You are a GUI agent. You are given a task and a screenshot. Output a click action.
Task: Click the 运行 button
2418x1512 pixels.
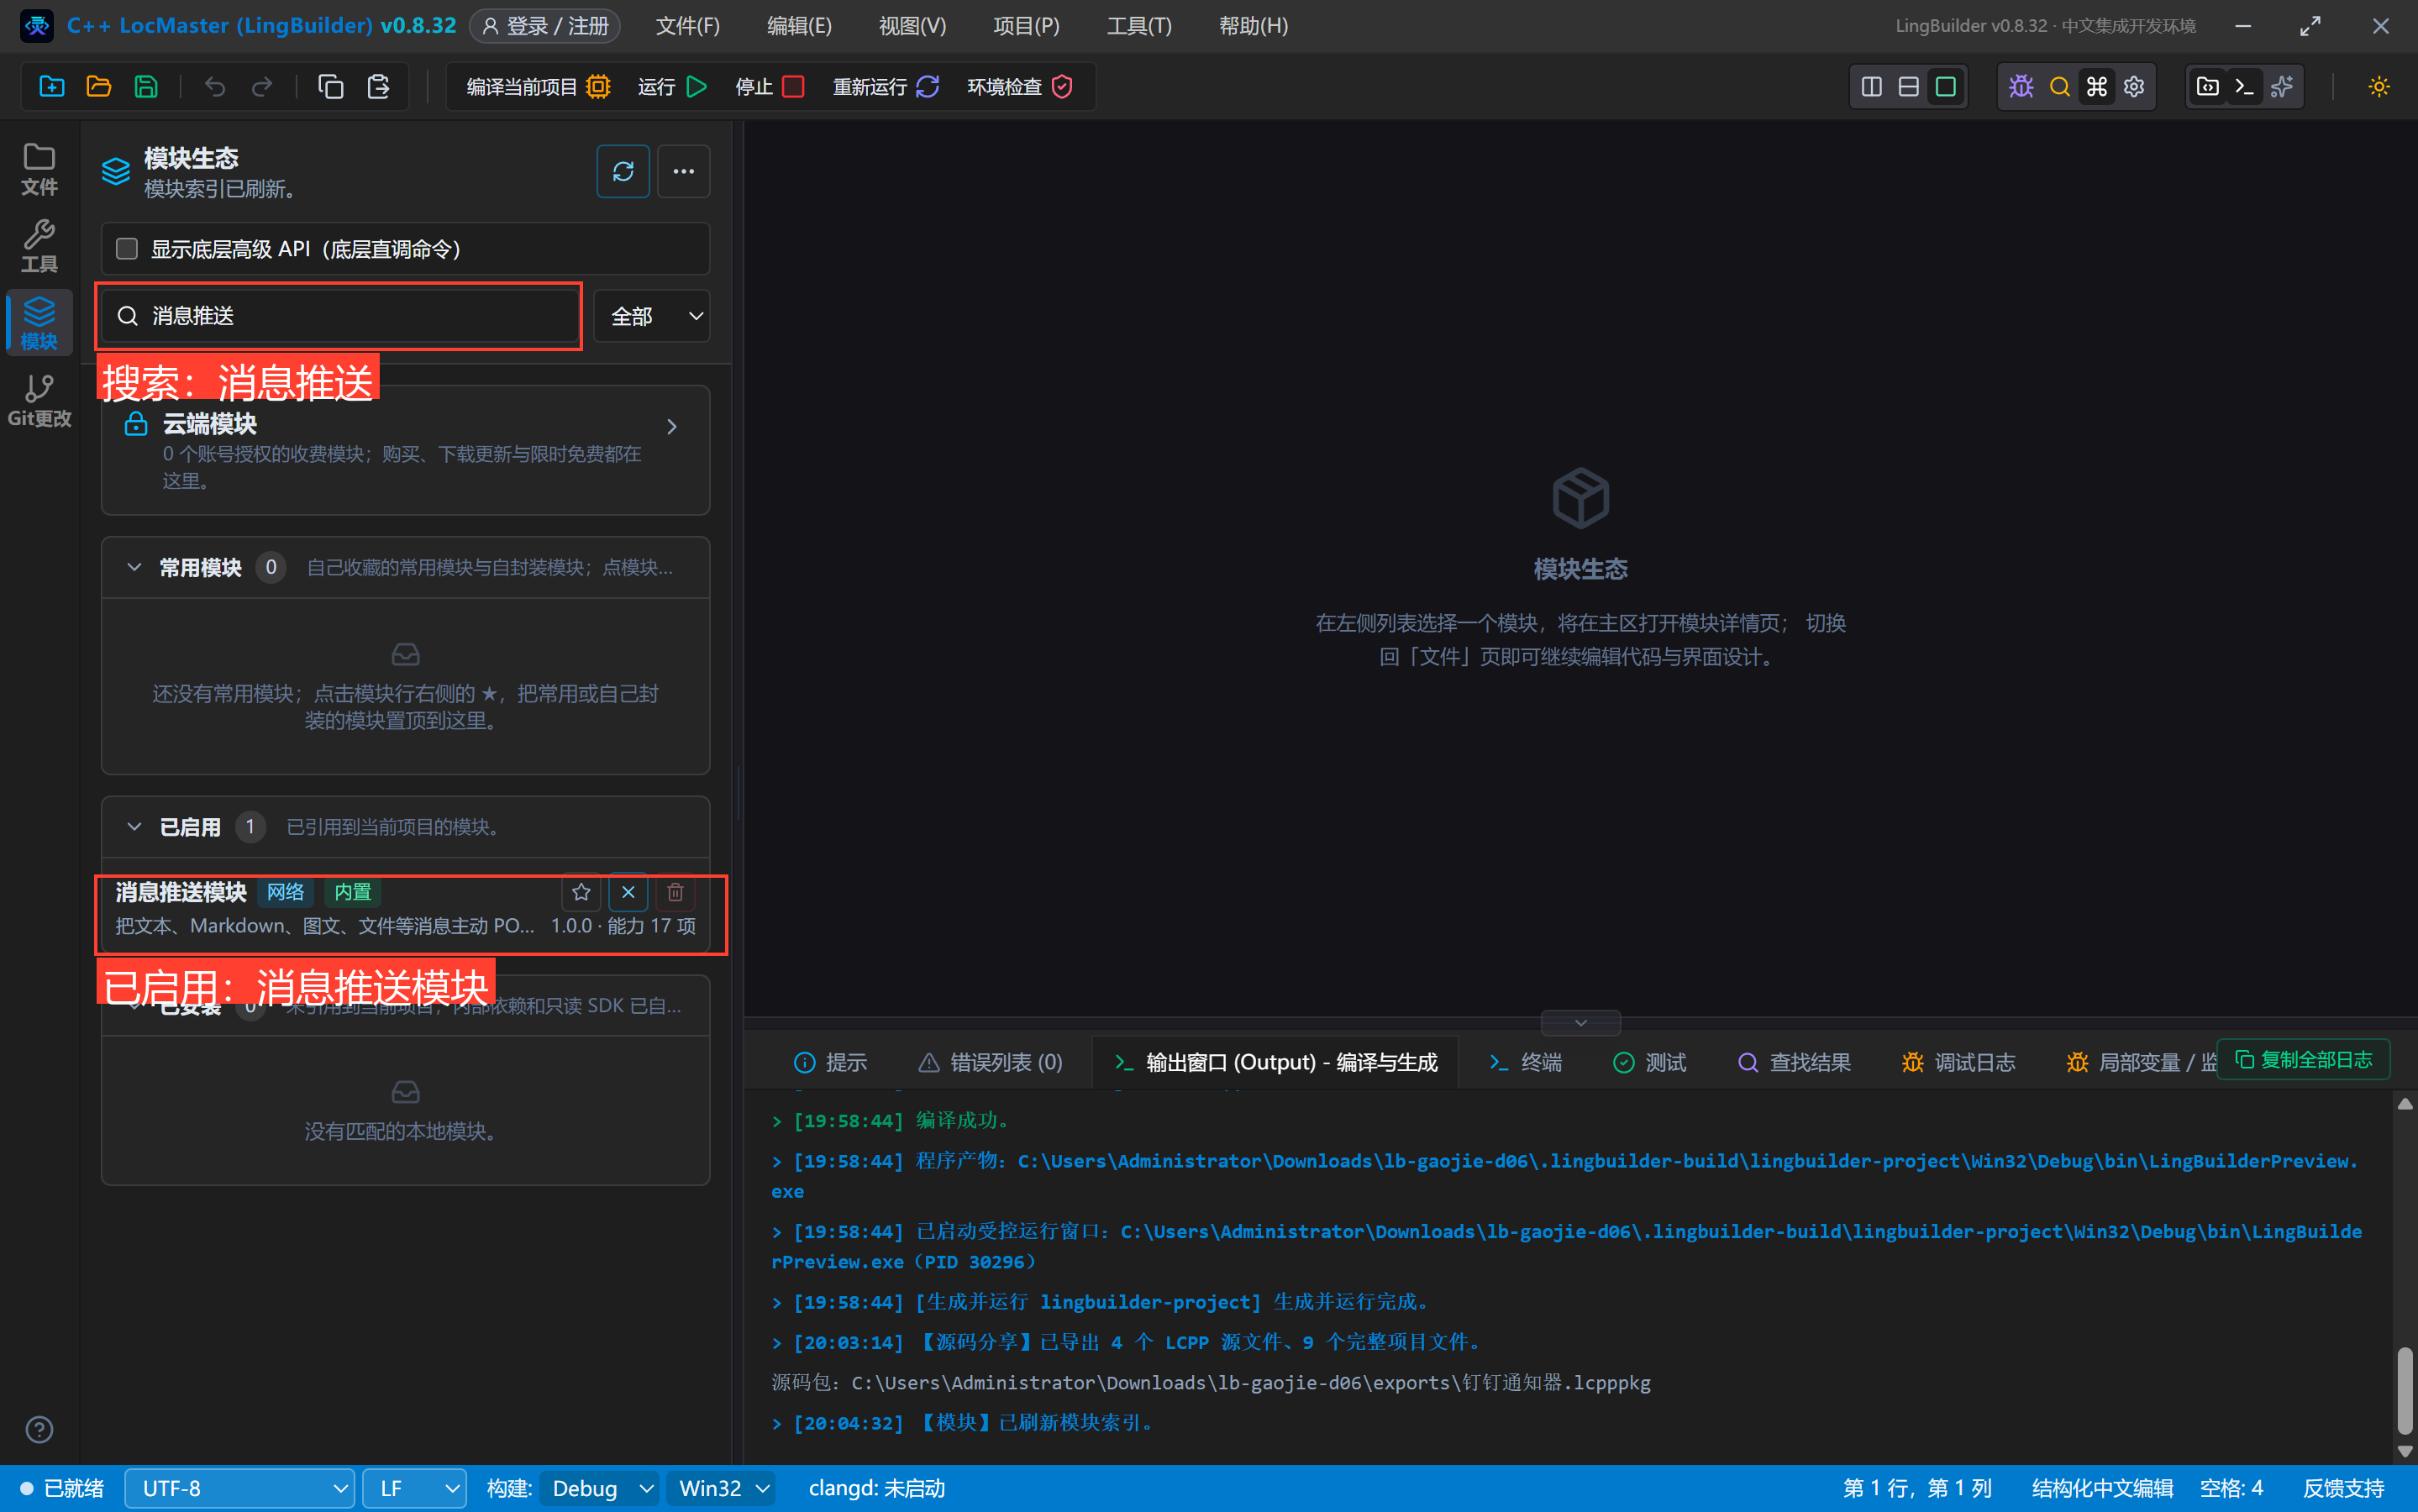pyautogui.click(x=672, y=86)
